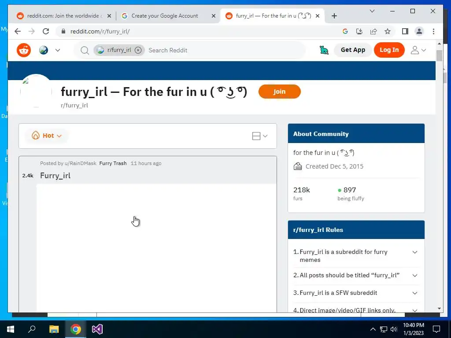451x338 pixels.
Task: Close the Create your Google Account tab
Action: tap(214, 16)
